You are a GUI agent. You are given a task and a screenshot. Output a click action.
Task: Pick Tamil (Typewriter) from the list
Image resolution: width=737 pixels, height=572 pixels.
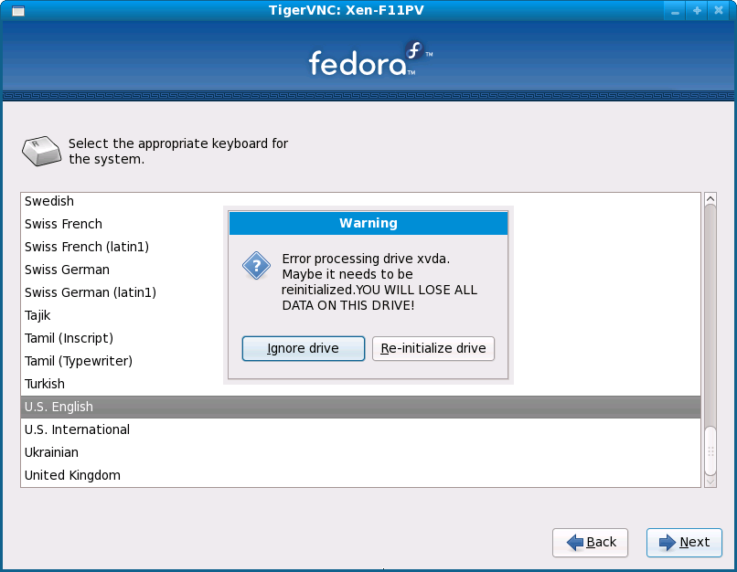click(x=79, y=361)
